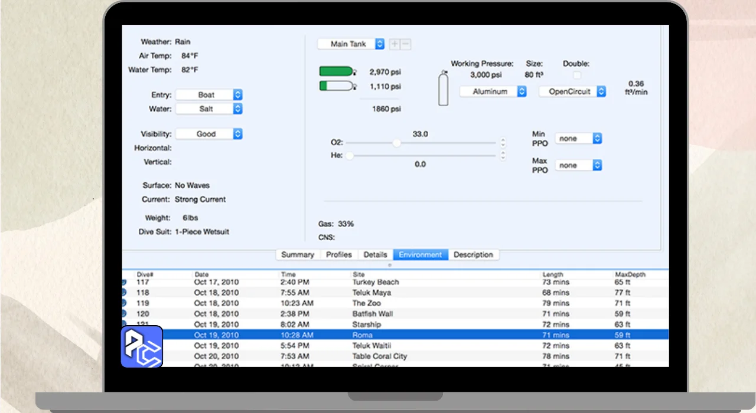Click the blue marker beside dive 120

124,314
